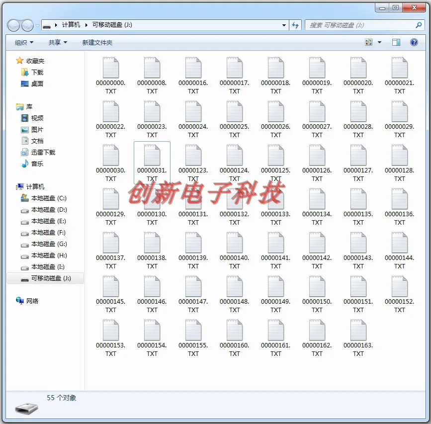
Task: Select 可移动磁盘 (J:) in the address breadcrumb
Action: [112, 25]
